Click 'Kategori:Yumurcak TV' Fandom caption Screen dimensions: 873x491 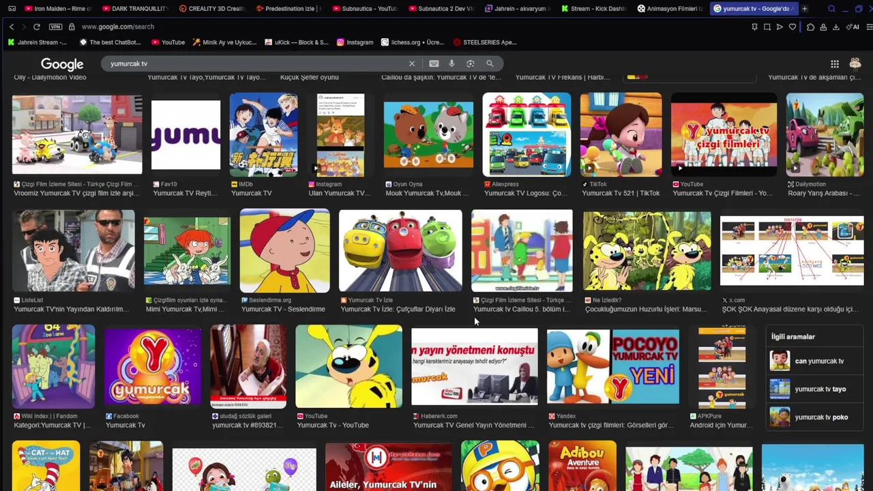point(53,425)
